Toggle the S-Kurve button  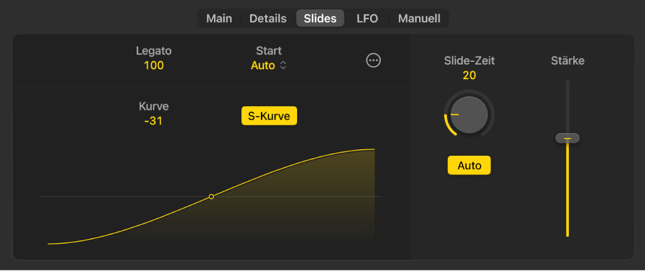click(269, 116)
